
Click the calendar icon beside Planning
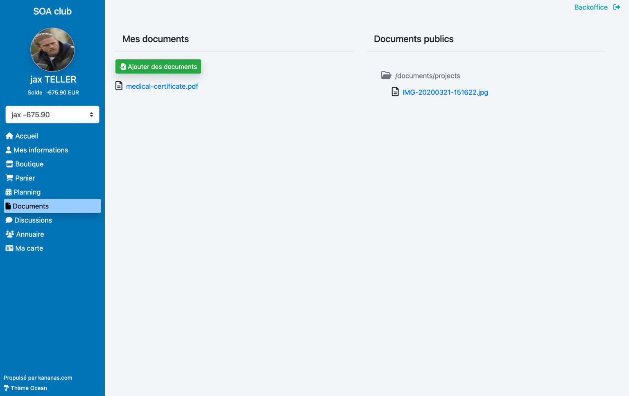pos(8,192)
